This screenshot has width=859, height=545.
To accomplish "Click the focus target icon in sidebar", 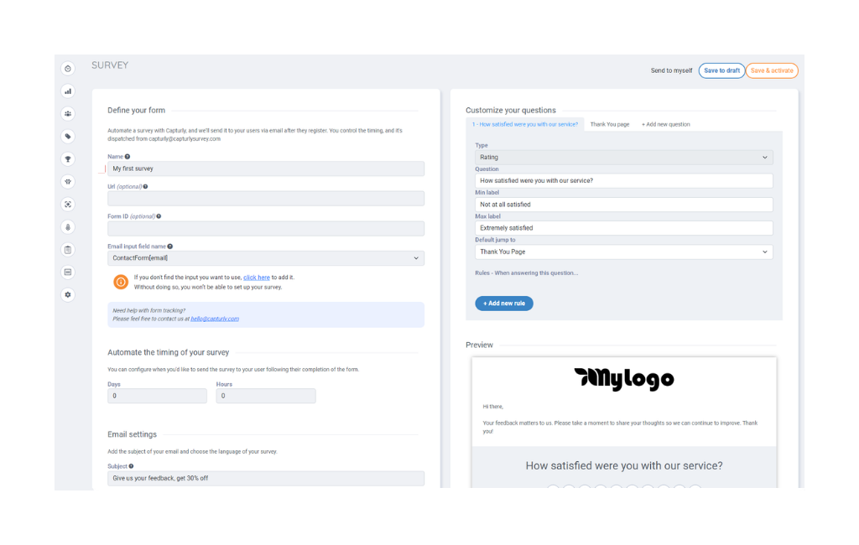I will 68,205.
